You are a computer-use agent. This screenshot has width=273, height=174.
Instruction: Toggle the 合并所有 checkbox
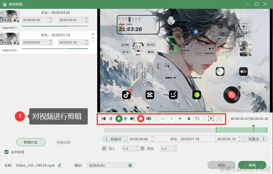(6, 152)
